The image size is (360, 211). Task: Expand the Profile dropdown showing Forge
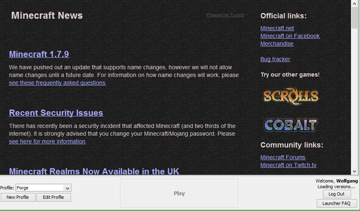pos(43,188)
